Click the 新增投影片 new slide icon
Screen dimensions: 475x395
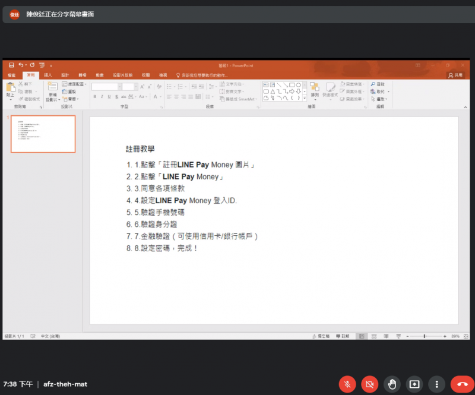[x=53, y=87]
